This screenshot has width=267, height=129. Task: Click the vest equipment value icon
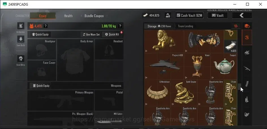pos(31,26)
